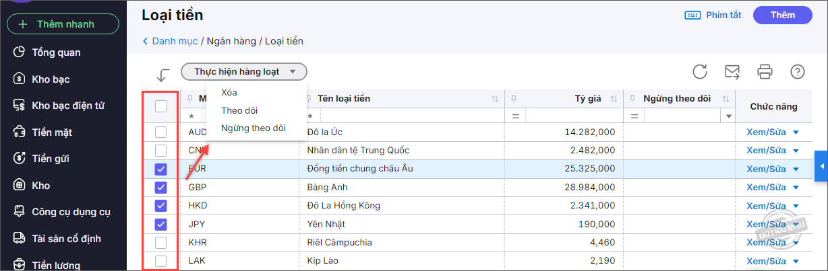Open Tài sản cố định sidebar item
The image size is (828, 271).
(66, 239)
